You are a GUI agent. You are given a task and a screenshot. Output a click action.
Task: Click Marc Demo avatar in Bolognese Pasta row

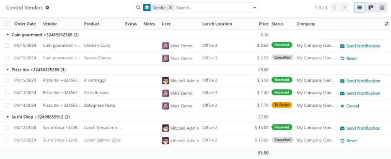click(x=166, y=106)
